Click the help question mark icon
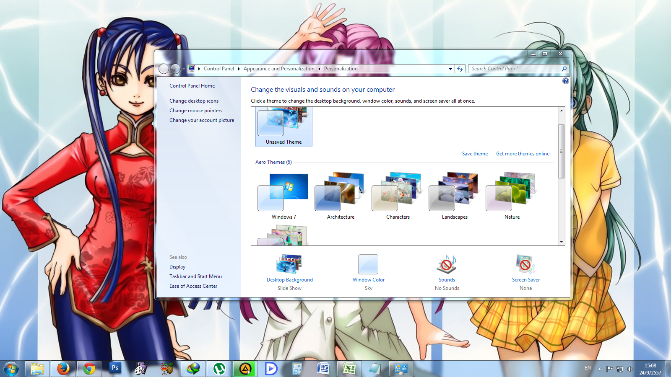The height and width of the screenshot is (377, 671). click(566, 81)
